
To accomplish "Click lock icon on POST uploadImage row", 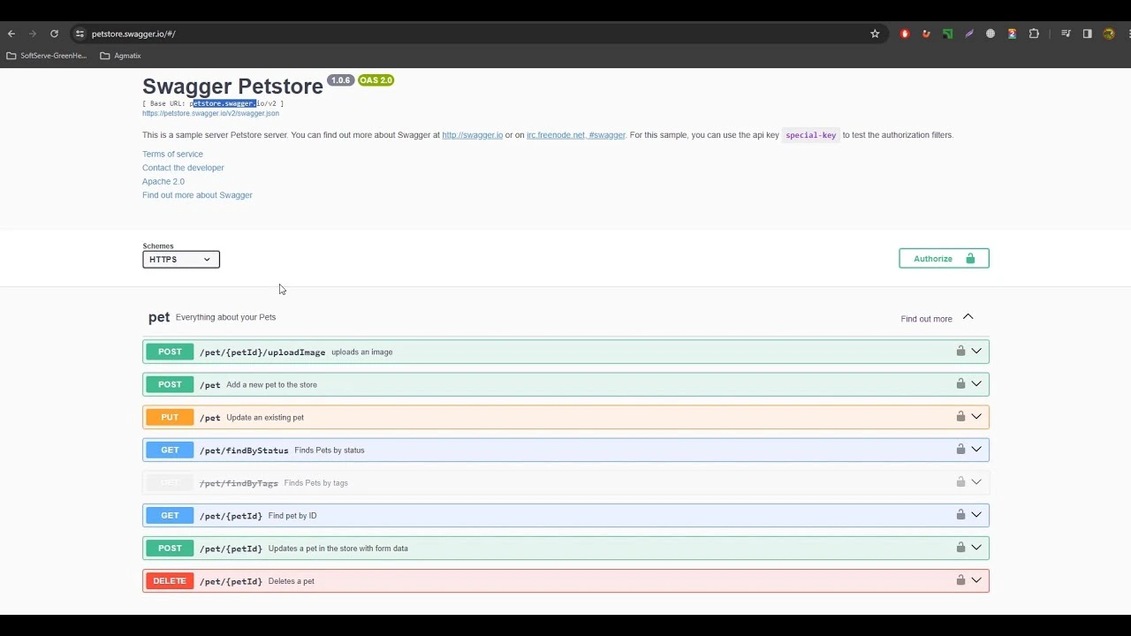I will tap(960, 351).
